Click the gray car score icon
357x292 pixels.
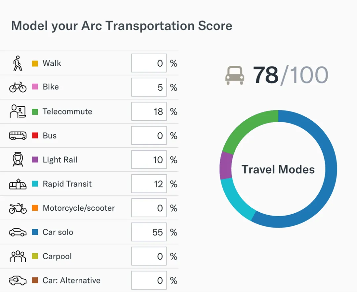pyautogui.click(x=235, y=75)
